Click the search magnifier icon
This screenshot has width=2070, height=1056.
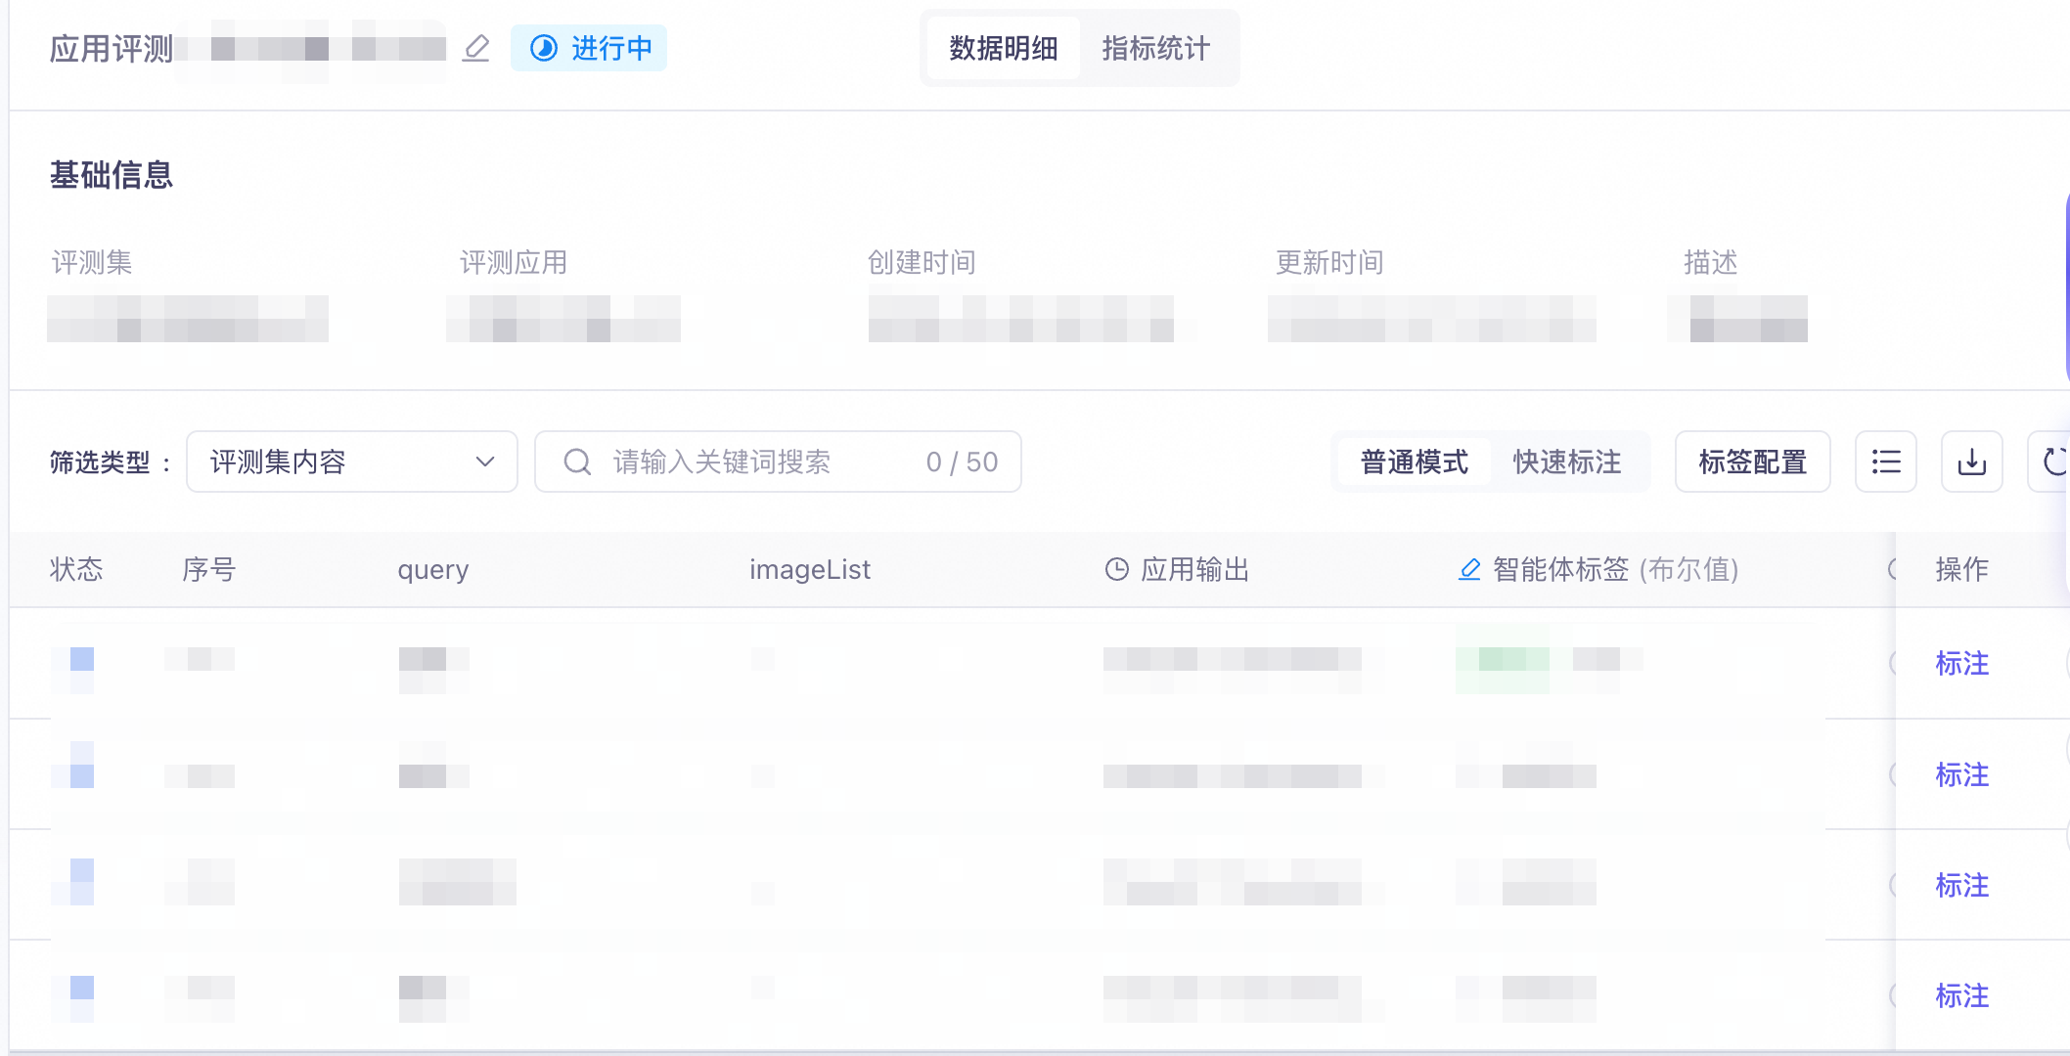pyautogui.click(x=577, y=462)
